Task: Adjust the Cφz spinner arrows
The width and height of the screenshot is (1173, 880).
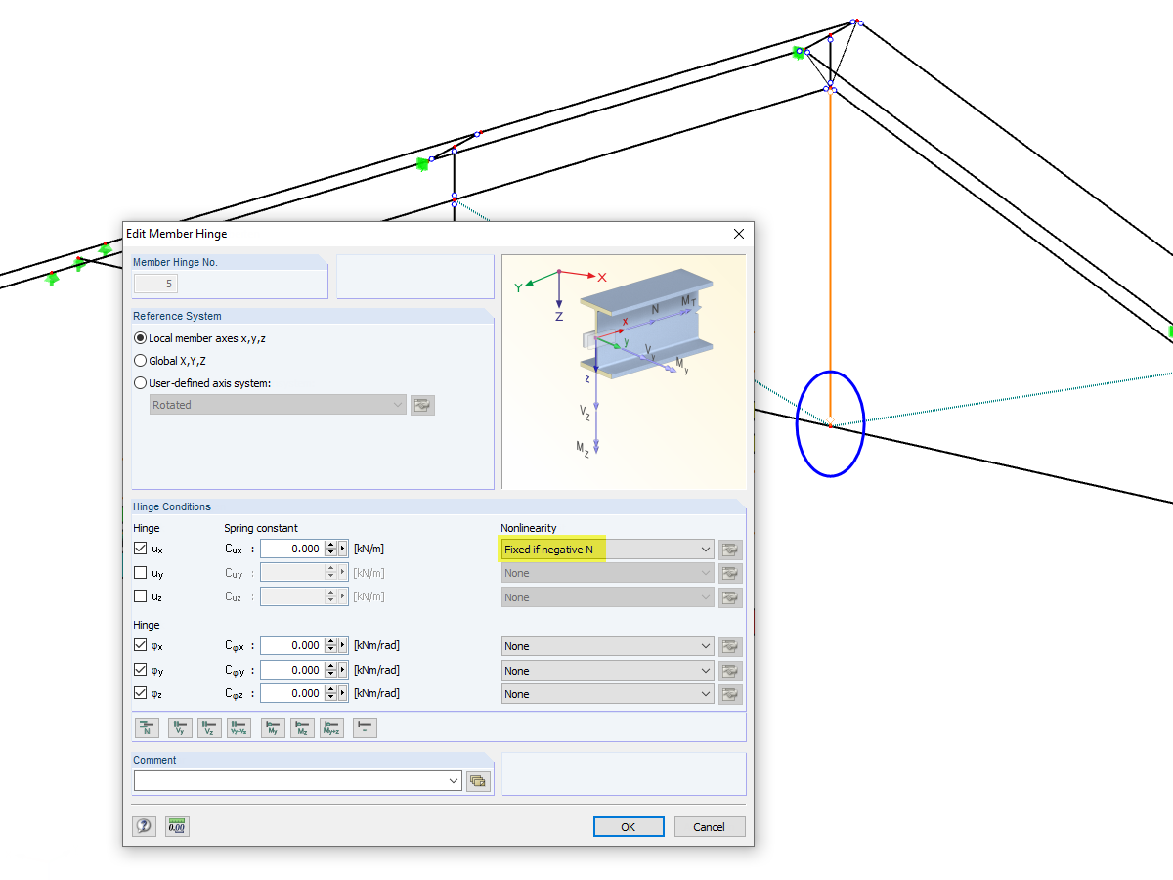Action: pos(330,693)
